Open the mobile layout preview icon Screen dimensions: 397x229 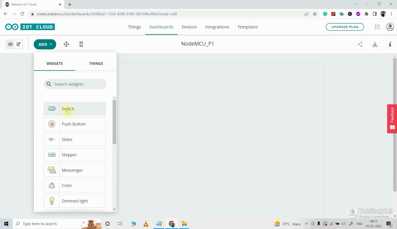(81, 44)
